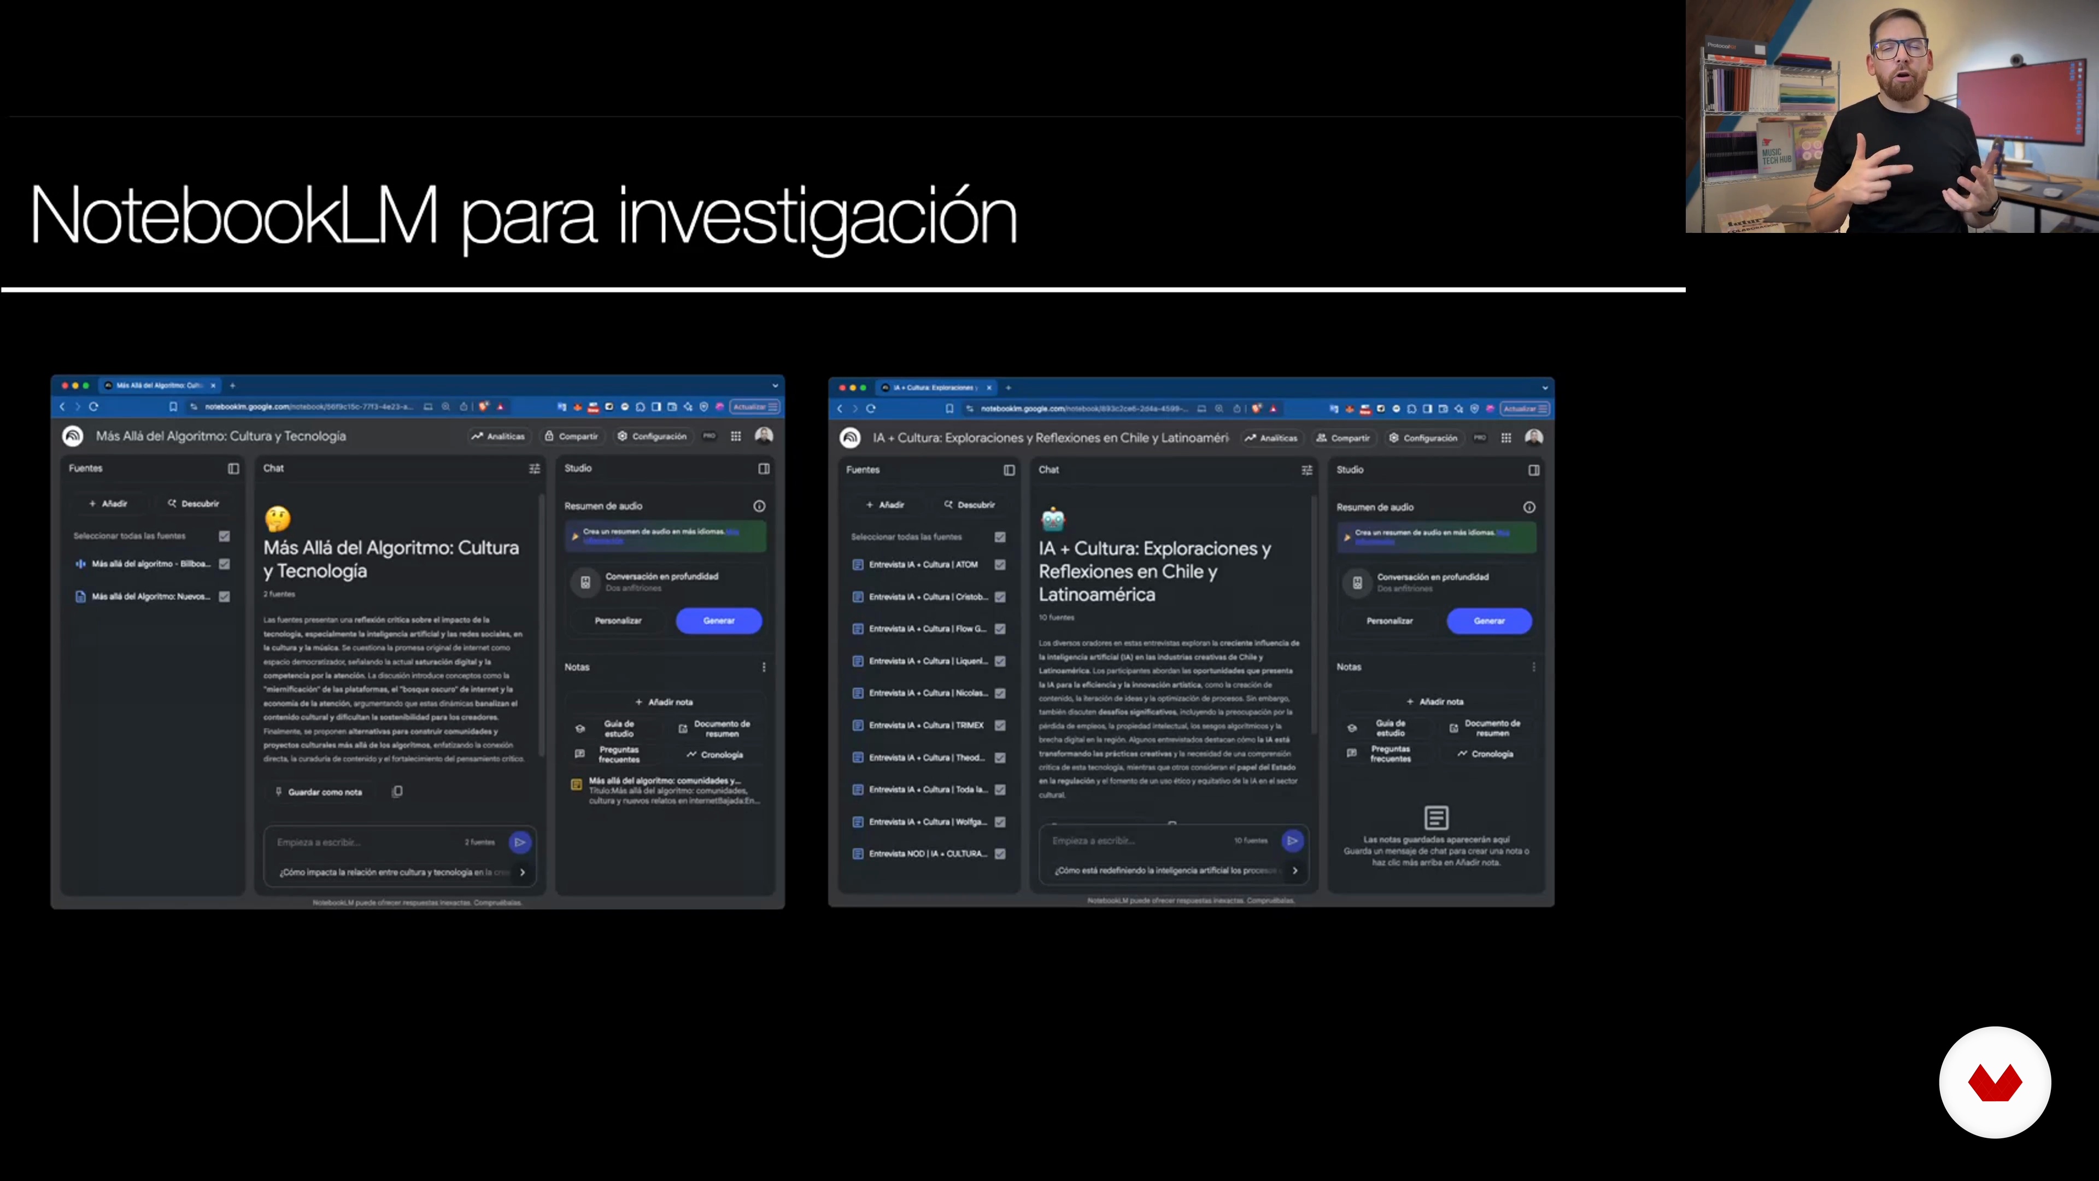The height and width of the screenshot is (1181, 2099).
Task: Click Cronología in Más Allá del Algoritmo notebook
Action: point(714,755)
